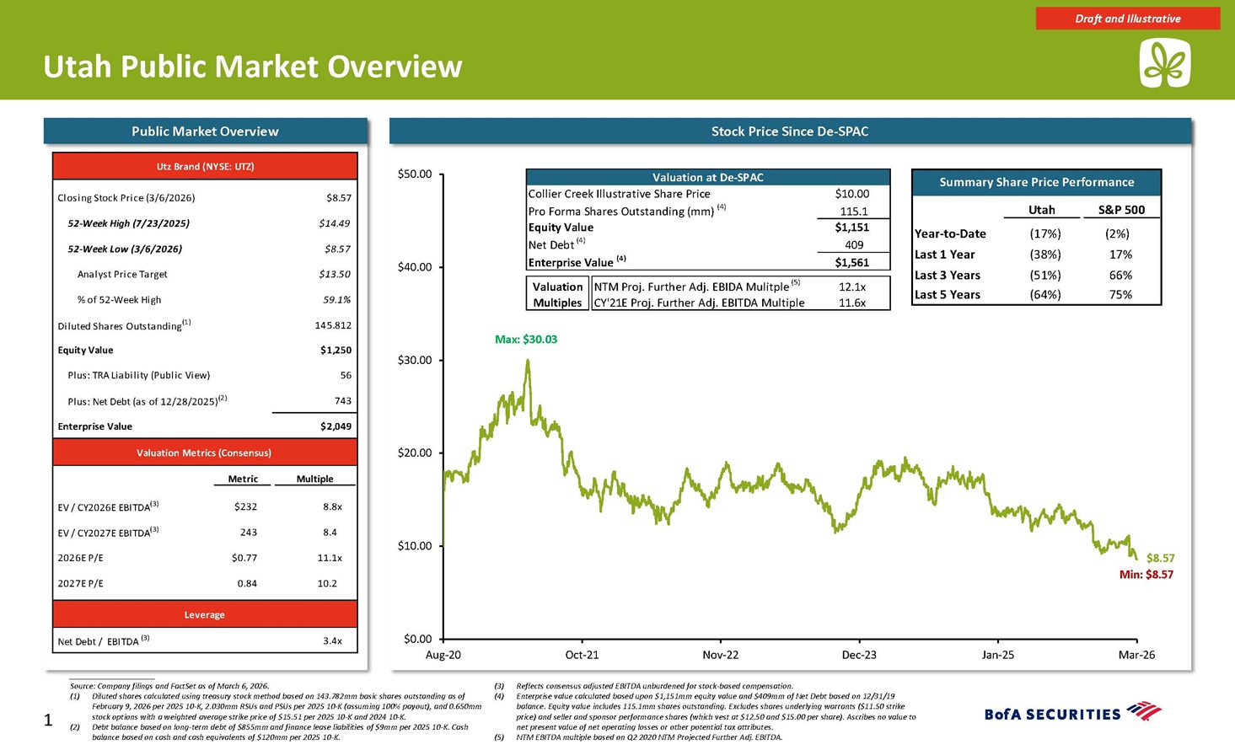Click the $0.00 y-axis label

coord(417,639)
